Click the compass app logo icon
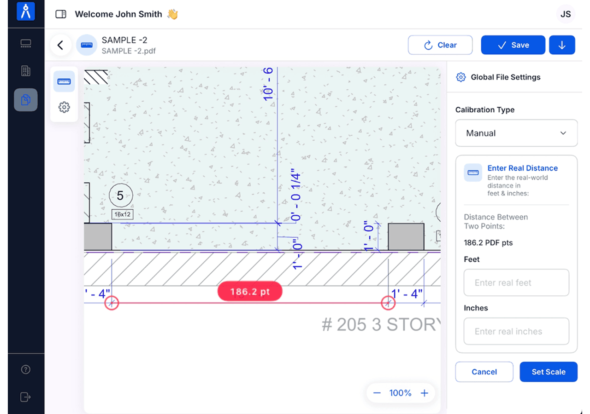 click(x=26, y=11)
